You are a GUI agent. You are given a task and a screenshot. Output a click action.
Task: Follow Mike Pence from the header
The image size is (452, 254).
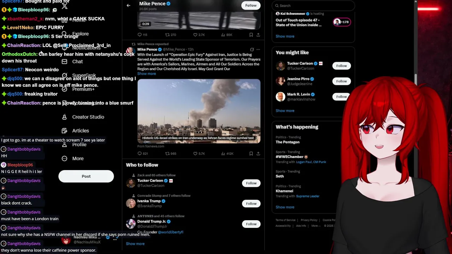tap(251, 5)
